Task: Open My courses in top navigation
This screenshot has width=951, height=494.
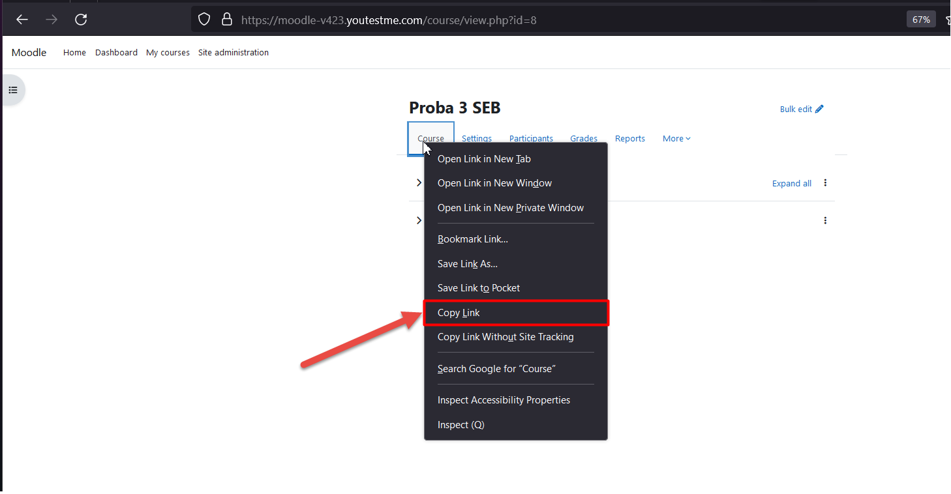Action: click(x=168, y=53)
